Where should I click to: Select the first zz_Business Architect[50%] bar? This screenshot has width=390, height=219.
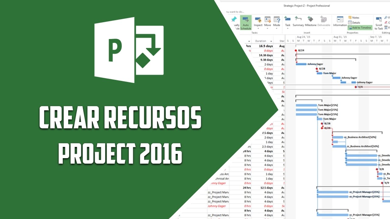pos(338,137)
